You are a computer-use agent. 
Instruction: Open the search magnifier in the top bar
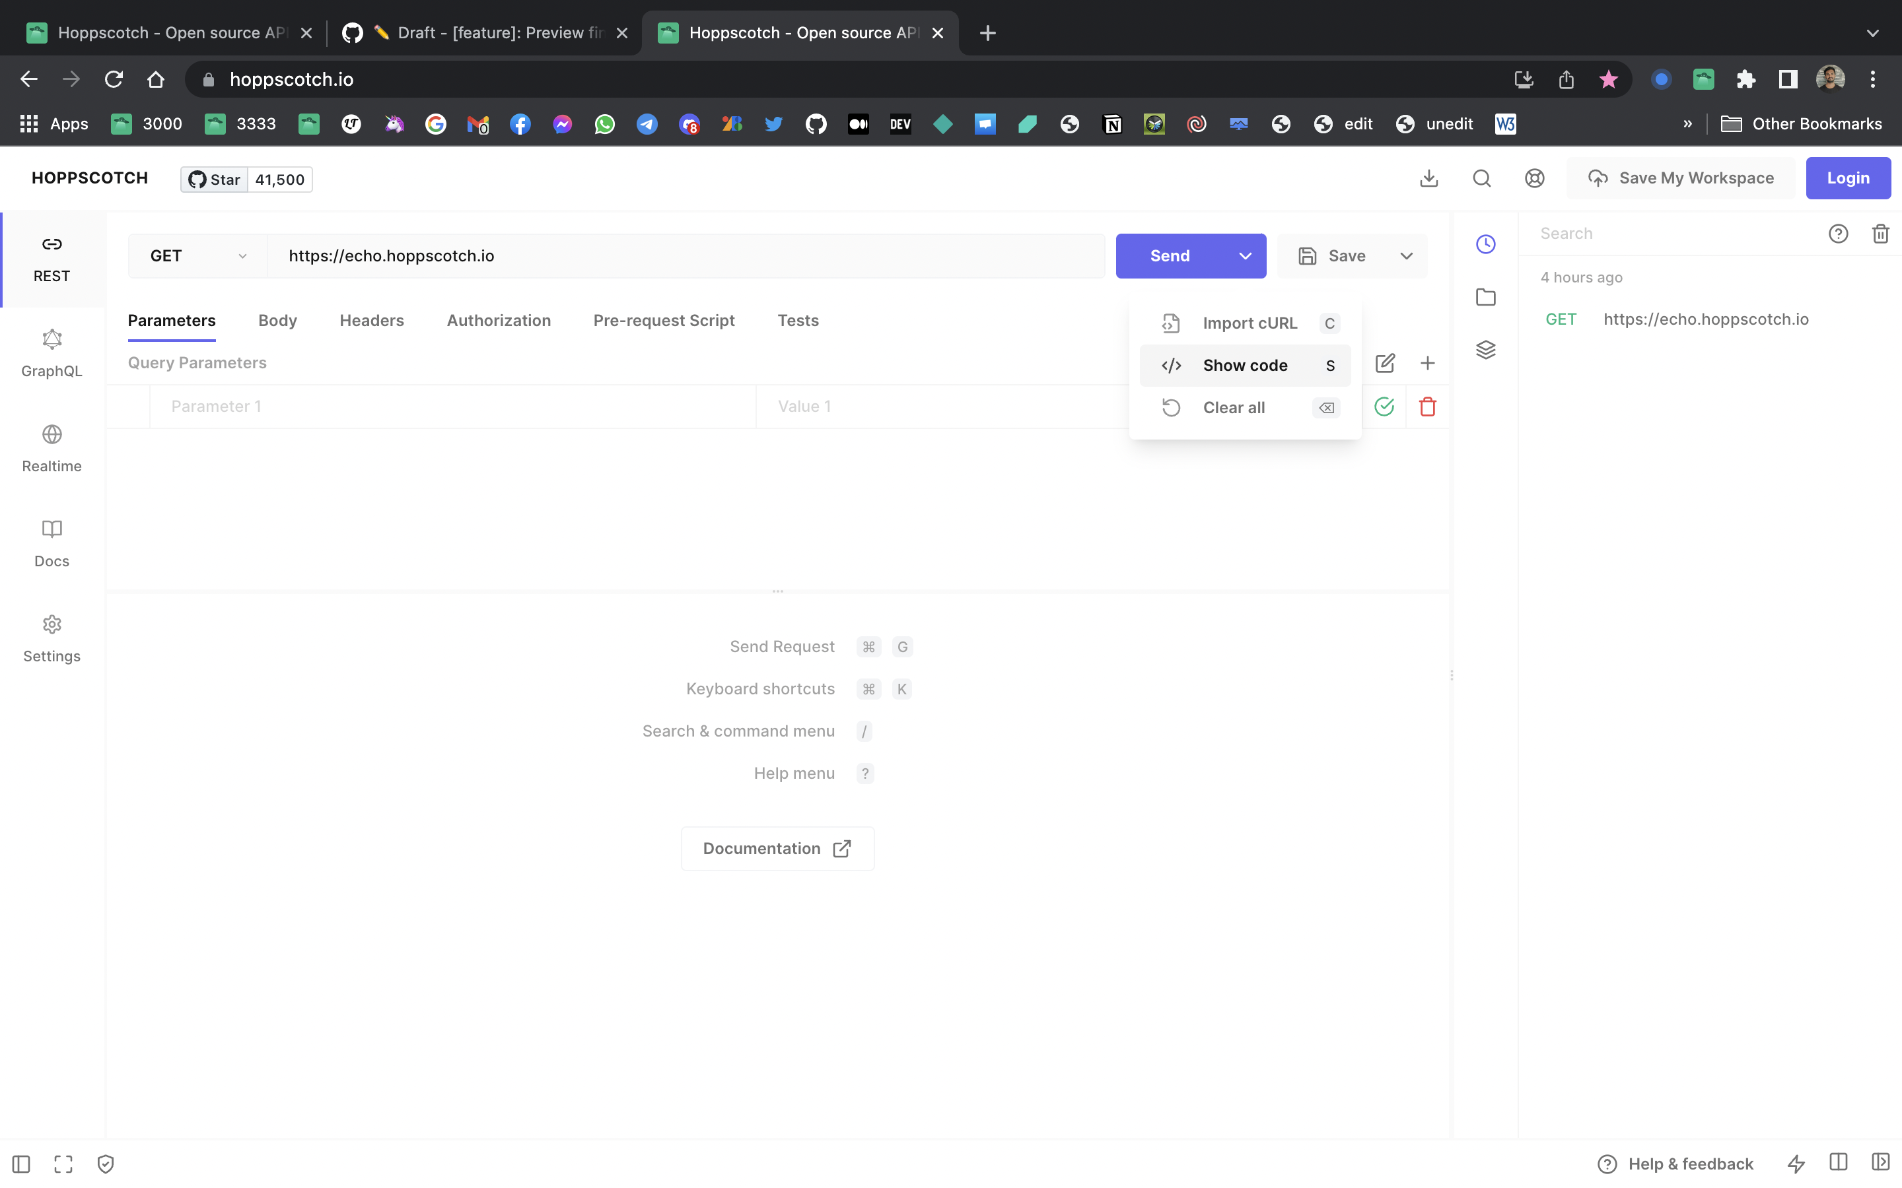pos(1481,178)
